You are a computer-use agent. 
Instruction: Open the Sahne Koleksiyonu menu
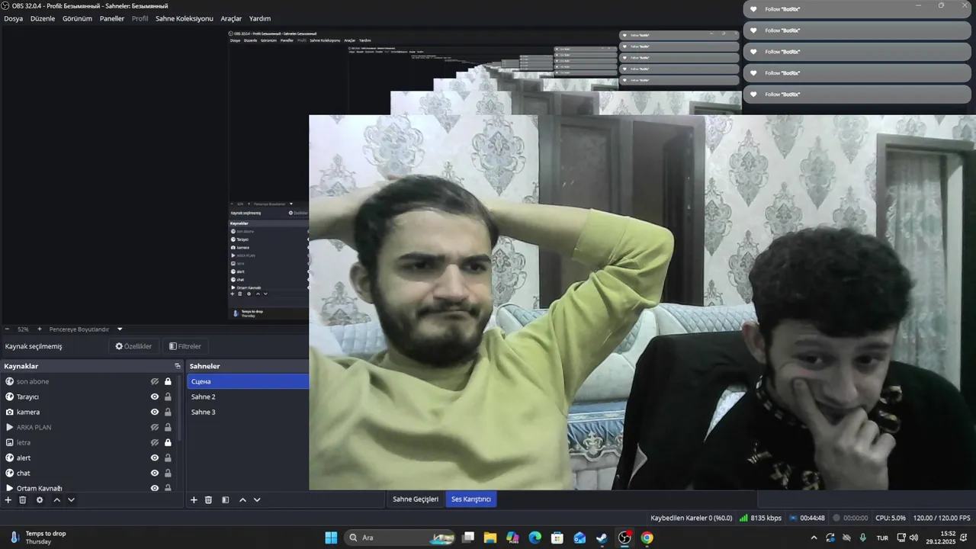coord(185,18)
